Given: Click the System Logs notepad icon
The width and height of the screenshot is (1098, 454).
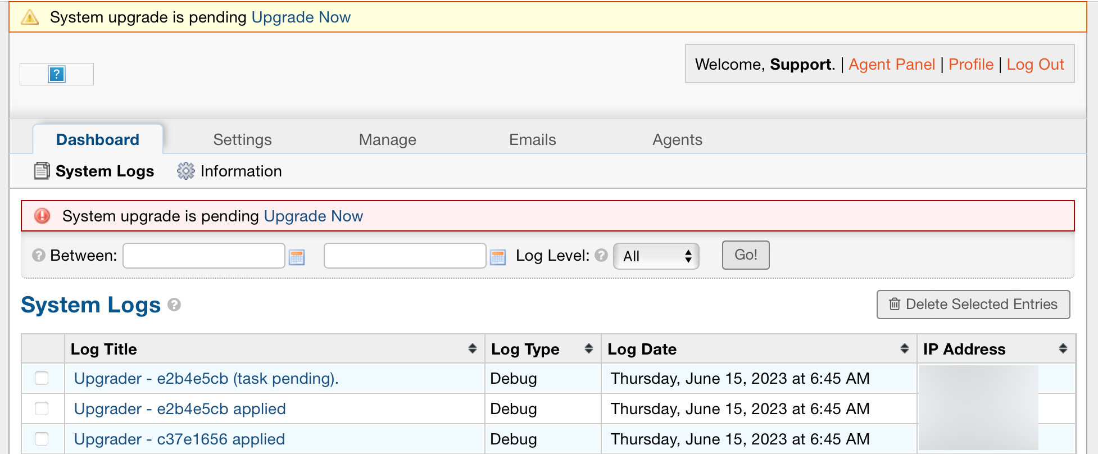Looking at the screenshot, I should 42,171.
